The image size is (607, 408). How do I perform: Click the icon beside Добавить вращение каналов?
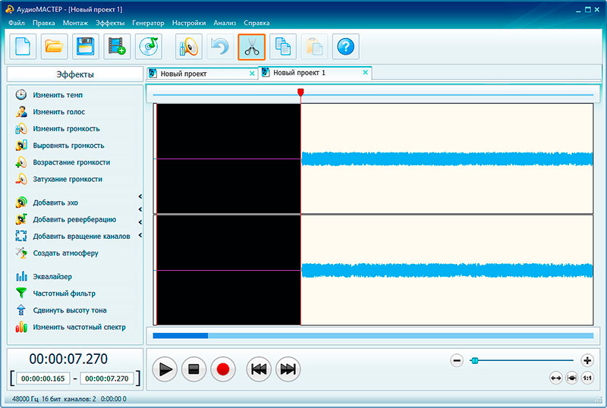(x=21, y=236)
